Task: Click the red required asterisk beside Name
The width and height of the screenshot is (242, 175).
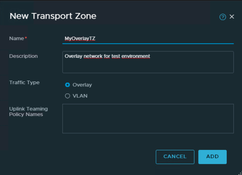Action: point(26,37)
